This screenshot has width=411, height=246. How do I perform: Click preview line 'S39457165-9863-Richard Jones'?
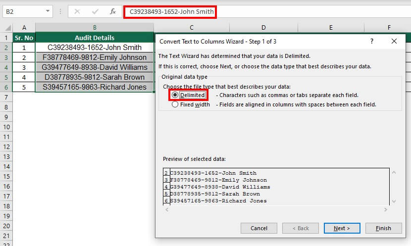click(x=218, y=201)
